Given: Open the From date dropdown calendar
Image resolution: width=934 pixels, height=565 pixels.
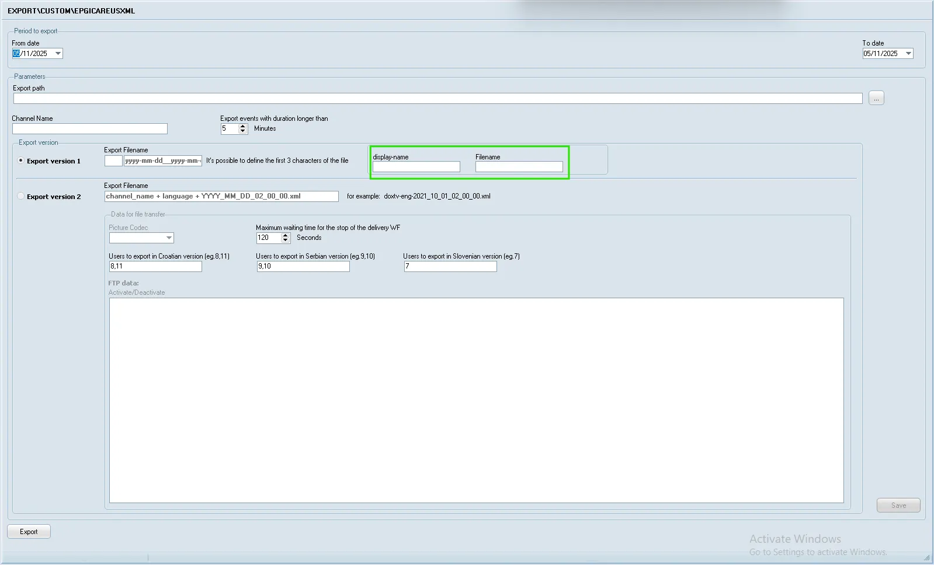Looking at the screenshot, I should tap(58, 54).
